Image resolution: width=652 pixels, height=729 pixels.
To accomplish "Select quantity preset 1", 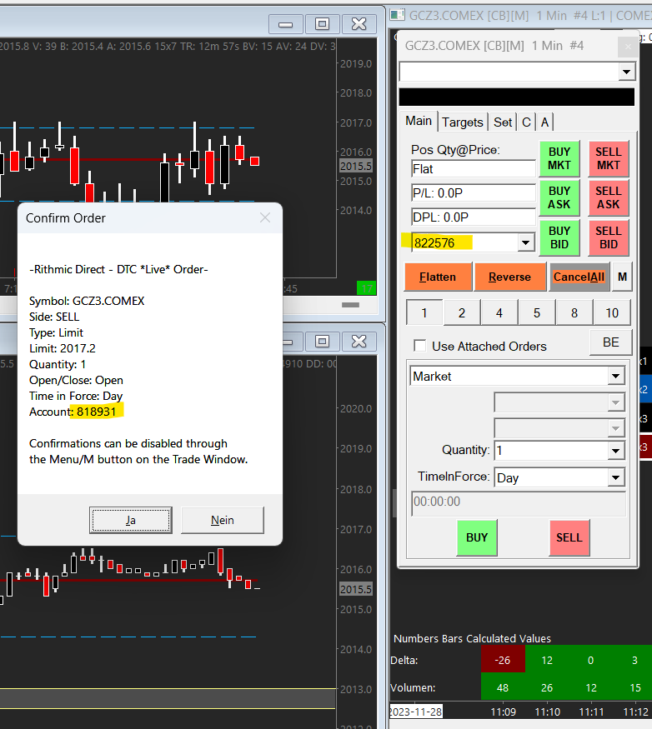I will [x=424, y=313].
